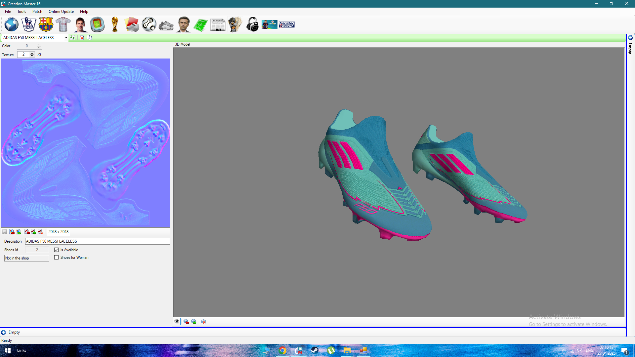Image resolution: width=635 pixels, height=357 pixels.
Task: Open the File menu
Action: [x=8, y=12]
